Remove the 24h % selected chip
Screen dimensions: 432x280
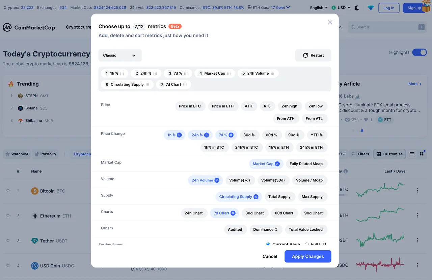207,135
